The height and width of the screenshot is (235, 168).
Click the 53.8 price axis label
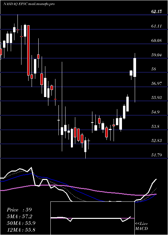(x=155, y=127)
